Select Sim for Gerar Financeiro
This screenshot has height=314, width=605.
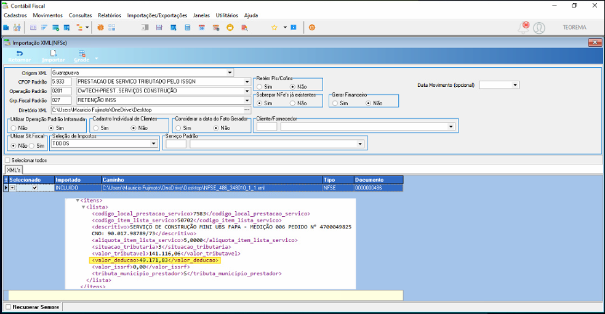(x=335, y=103)
